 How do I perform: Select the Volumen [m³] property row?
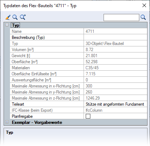coord(79,50)
